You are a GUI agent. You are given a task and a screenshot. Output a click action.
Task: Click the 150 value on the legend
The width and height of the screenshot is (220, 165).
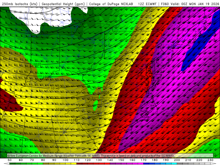(121, 160)
